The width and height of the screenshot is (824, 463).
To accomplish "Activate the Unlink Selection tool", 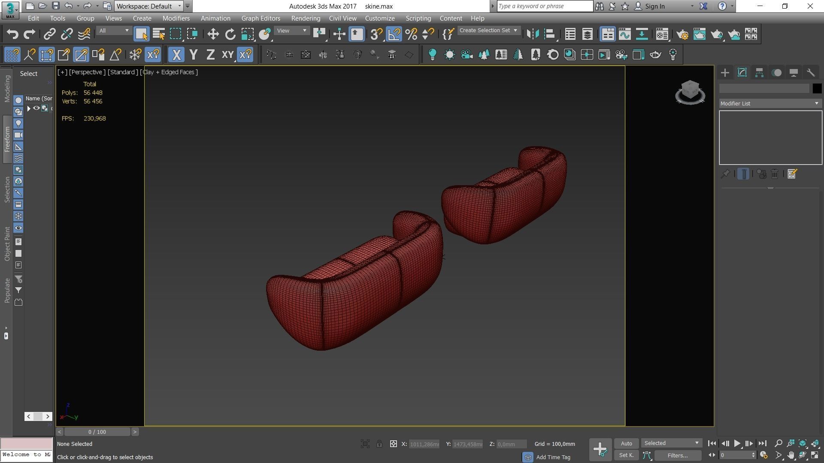I will (x=67, y=34).
